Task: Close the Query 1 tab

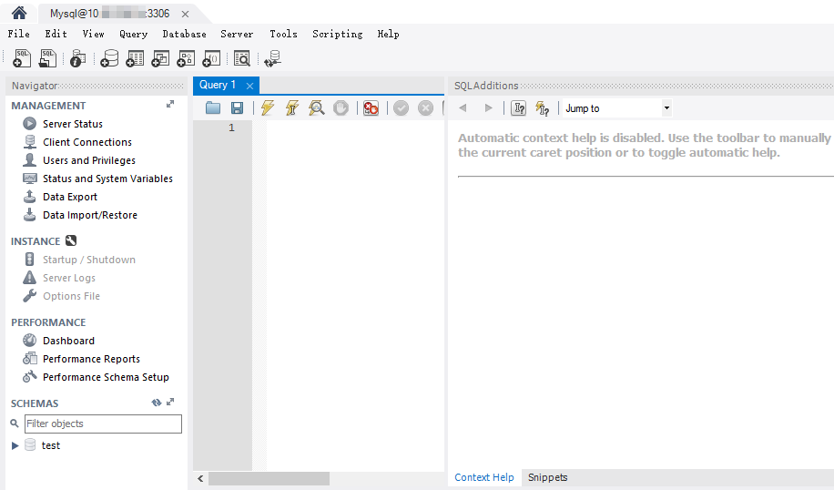Action: tap(249, 86)
